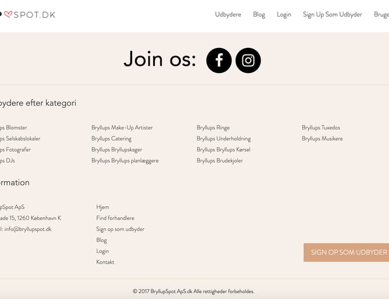389x299 pixels.
Task: Open the Bryllups Tuxedos link
Action: (321, 128)
